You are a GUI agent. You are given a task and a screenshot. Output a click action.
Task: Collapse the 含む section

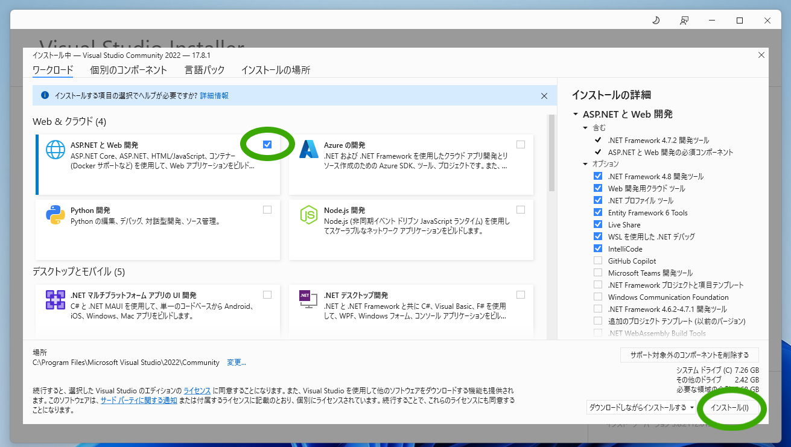(x=585, y=128)
